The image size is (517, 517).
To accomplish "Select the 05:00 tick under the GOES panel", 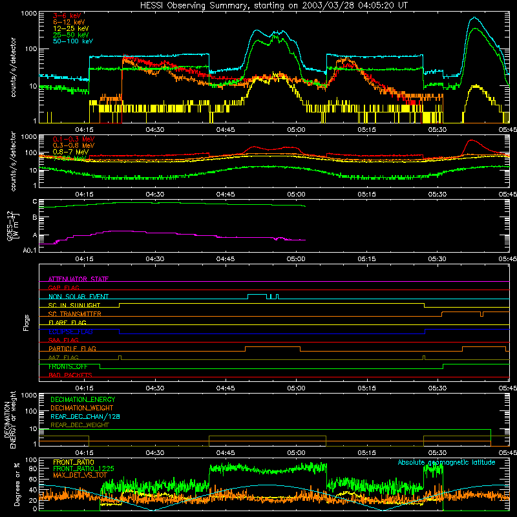I will tap(296, 259).
